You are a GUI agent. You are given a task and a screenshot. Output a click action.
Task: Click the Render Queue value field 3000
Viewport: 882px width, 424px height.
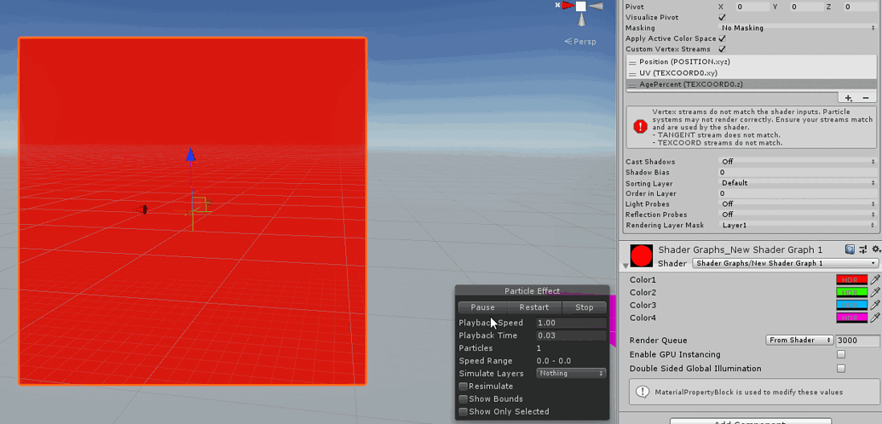858,341
